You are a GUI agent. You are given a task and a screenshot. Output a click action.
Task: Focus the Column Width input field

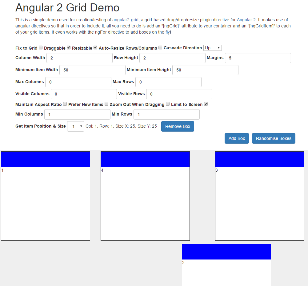[80, 58]
